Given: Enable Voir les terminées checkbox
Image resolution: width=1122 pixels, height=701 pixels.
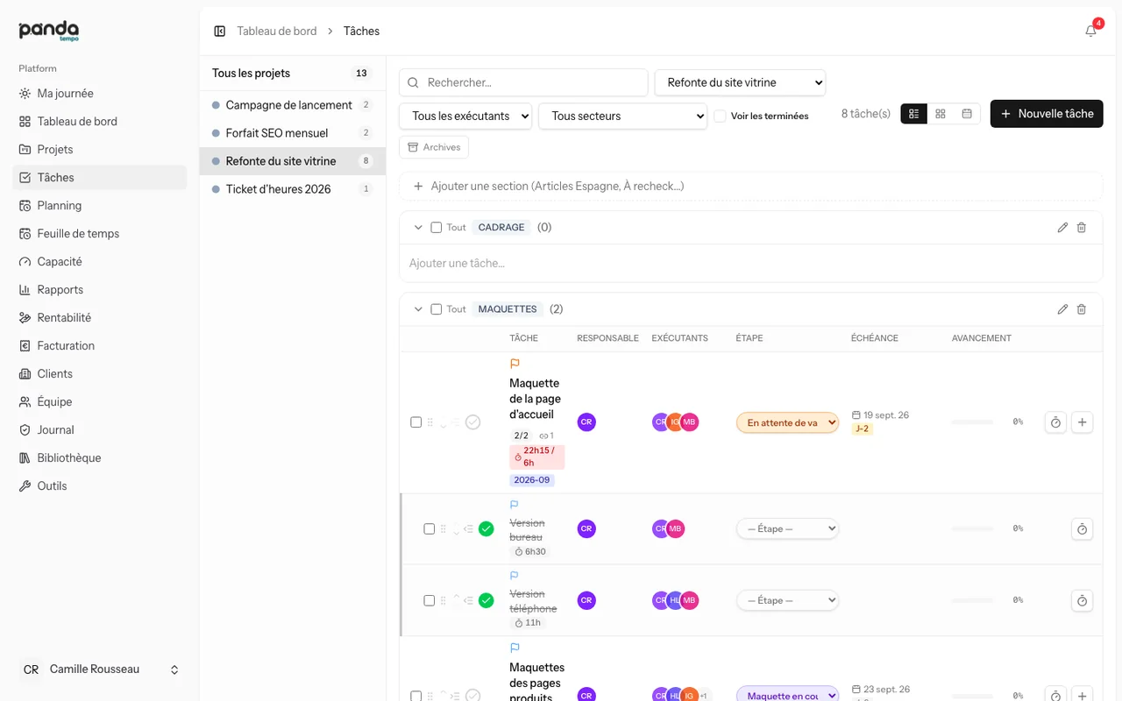Looking at the screenshot, I should tap(720, 116).
